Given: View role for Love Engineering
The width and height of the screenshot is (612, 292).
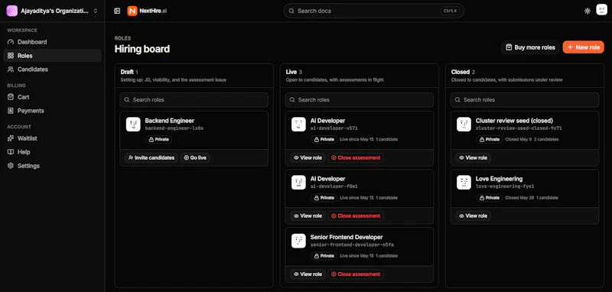Looking at the screenshot, I should coord(473,216).
